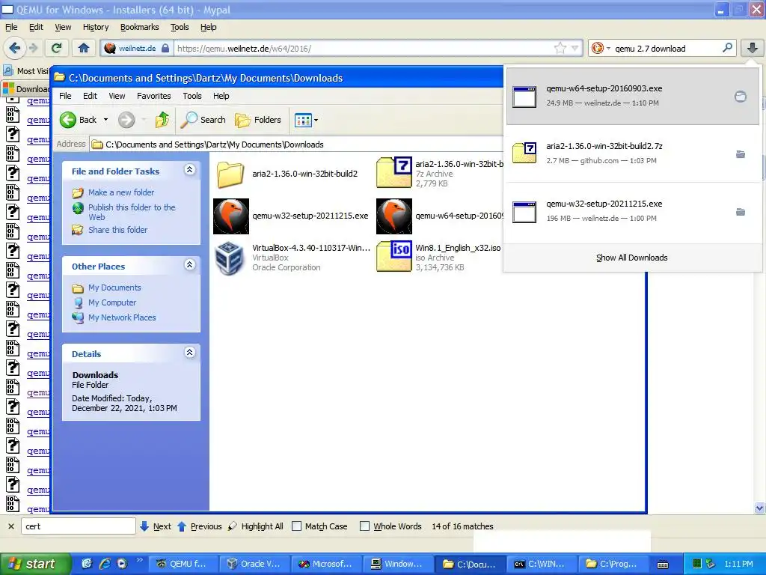Enable the Whole Words checkbox
This screenshot has height=575, width=766.
tap(364, 526)
